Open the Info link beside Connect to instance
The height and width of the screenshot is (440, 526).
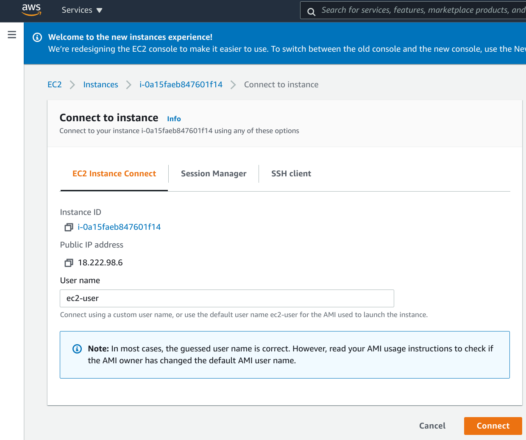[x=174, y=119]
